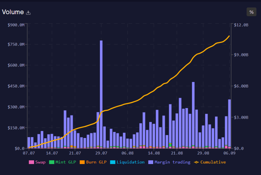
Task: Click the purple Margin trading legend square
Action: (x=150, y=162)
